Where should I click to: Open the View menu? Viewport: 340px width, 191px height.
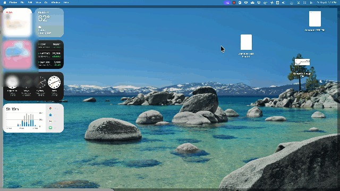click(x=38, y=3)
